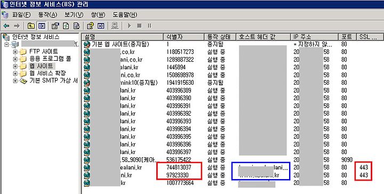
Task: Select identifier cell 403996393
Action: [179, 121]
